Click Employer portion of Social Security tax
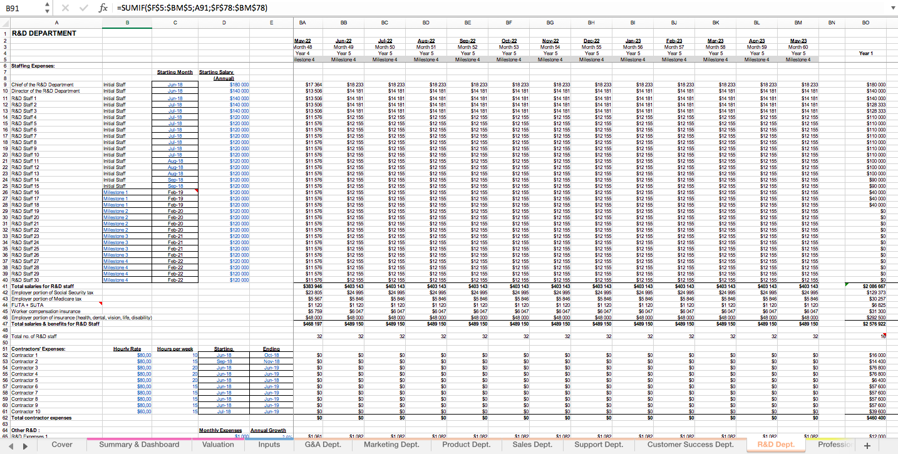The image size is (898, 454). click(x=52, y=292)
